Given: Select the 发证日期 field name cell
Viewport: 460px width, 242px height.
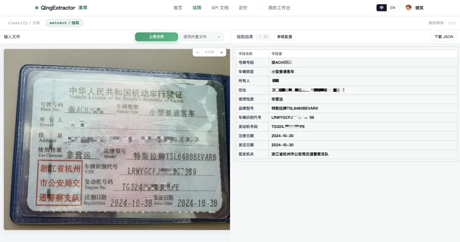Looking at the screenshot, I should point(252,145).
